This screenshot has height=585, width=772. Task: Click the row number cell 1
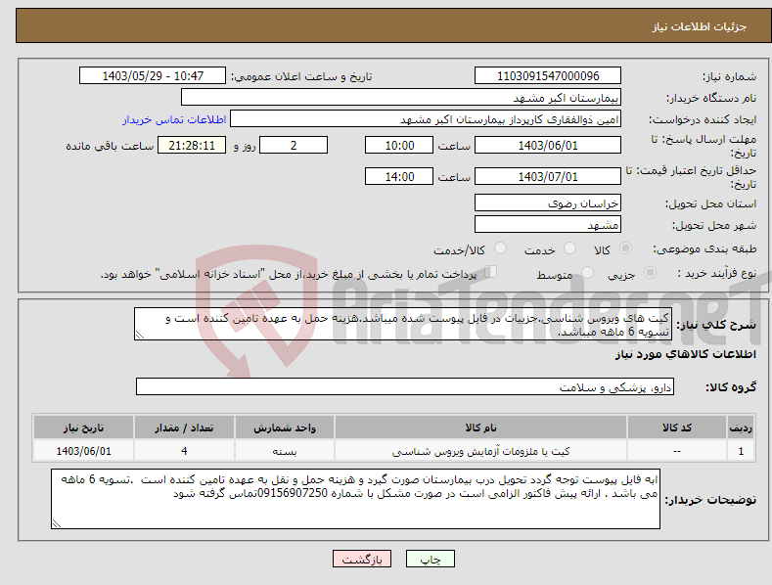tap(741, 451)
